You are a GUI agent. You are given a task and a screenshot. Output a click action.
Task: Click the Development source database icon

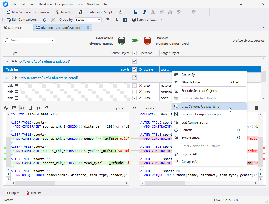(122, 41)
